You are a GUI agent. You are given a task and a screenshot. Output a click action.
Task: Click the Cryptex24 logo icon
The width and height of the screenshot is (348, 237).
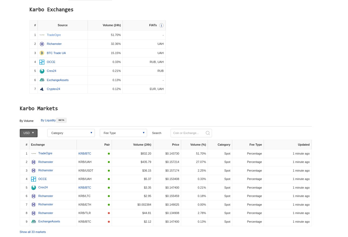coord(42,89)
